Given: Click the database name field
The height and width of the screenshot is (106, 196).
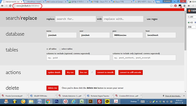Looking at the screenshot, I should (x=62, y=35).
